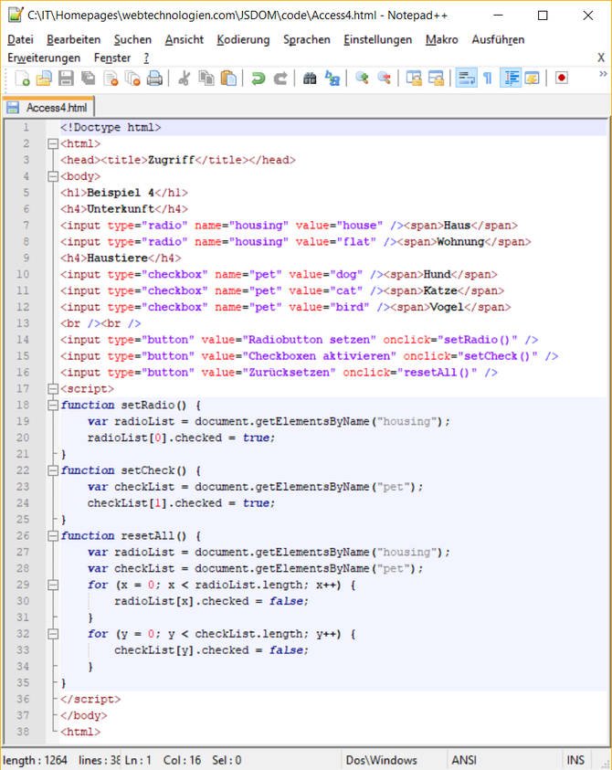Viewport: 612px width, 770px height.
Task: Create a new file with New icon
Action: point(22,78)
